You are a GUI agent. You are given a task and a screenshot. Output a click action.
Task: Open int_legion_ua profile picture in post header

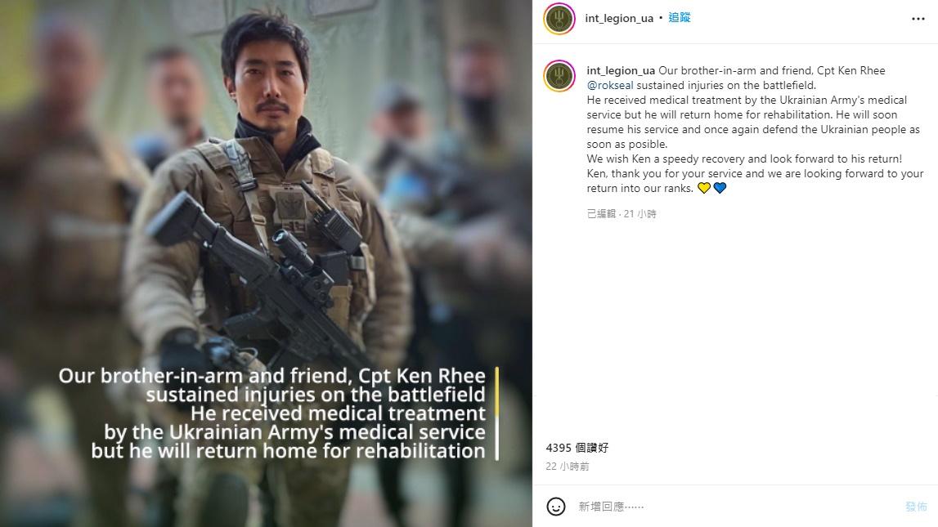559,19
